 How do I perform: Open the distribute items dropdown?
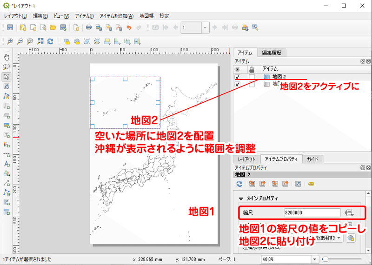point(127,41)
